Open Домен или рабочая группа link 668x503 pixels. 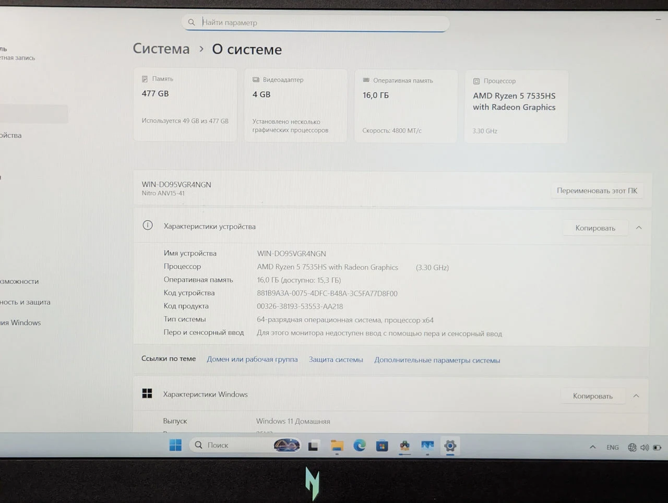pos(252,359)
